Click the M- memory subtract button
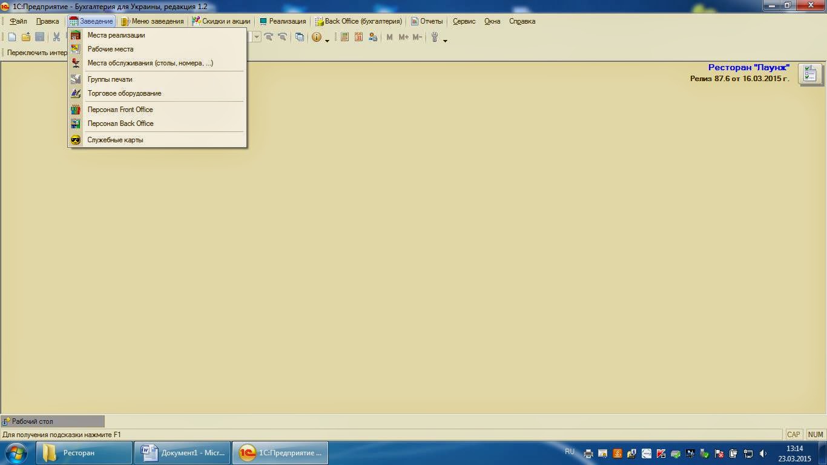 [x=417, y=37]
